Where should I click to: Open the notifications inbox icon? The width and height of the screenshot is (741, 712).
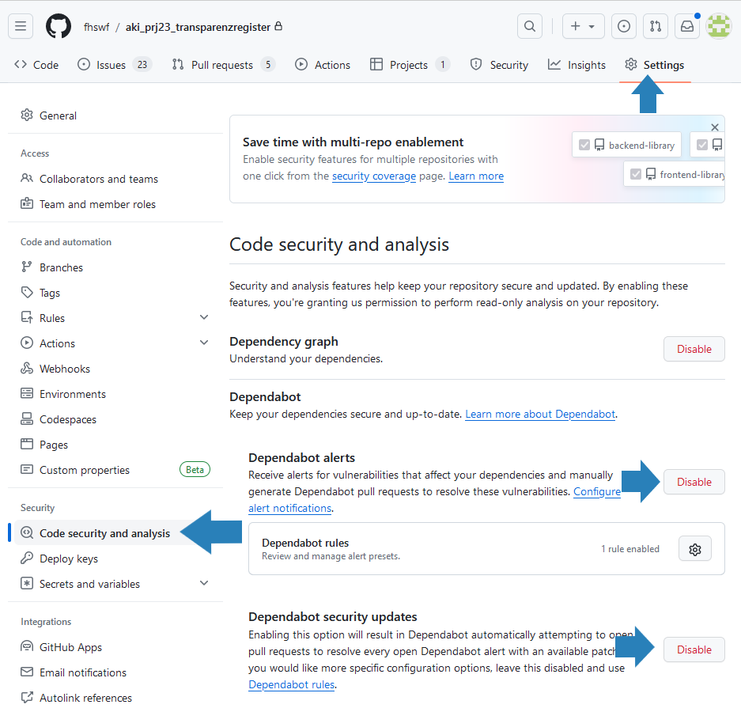687,26
